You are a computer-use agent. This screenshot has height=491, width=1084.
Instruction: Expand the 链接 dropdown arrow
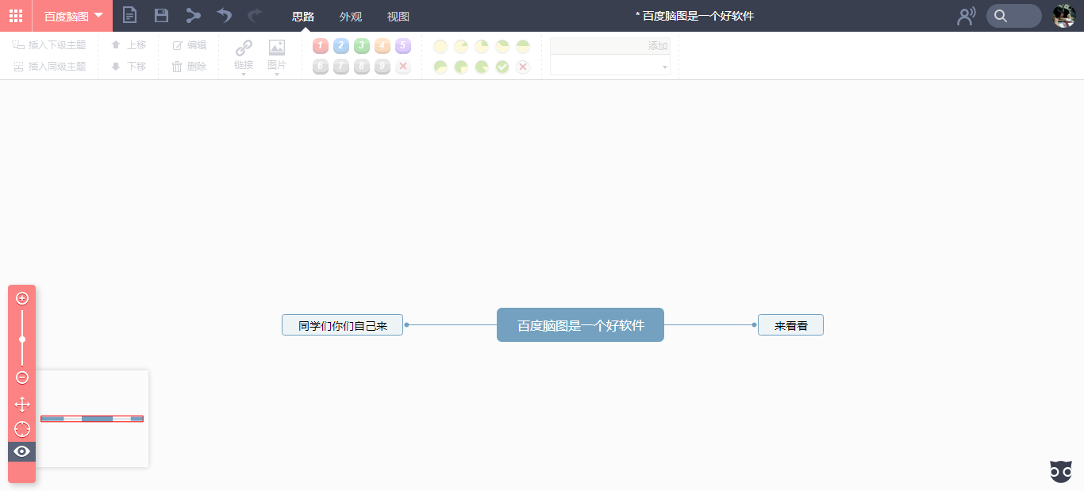coord(244,75)
